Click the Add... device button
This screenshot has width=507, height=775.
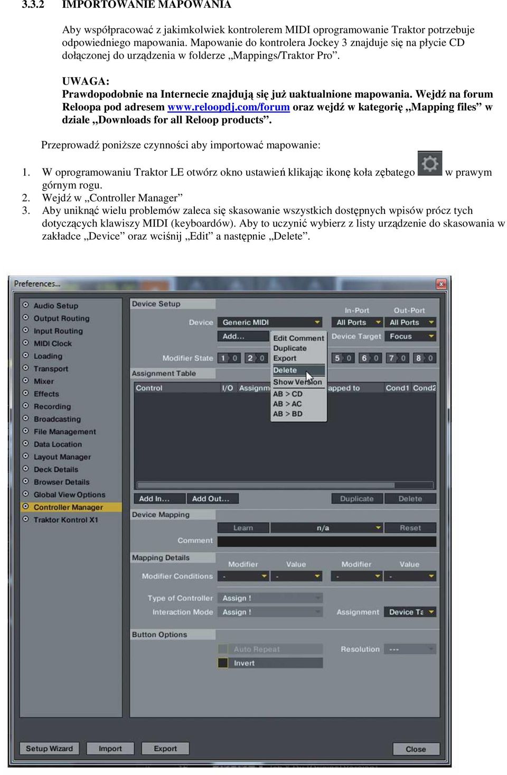click(x=243, y=336)
